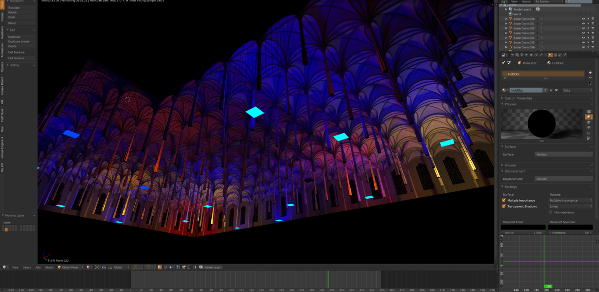
Task: Click the Alpha value slider
Action: pos(523,233)
